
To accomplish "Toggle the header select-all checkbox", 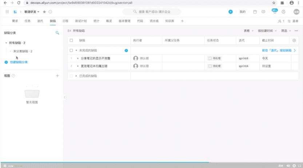I will point(71,40).
